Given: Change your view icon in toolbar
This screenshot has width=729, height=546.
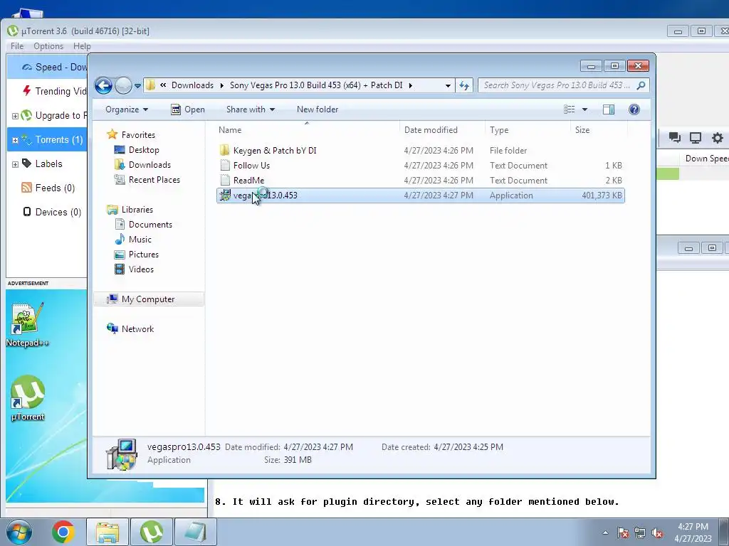Looking at the screenshot, I should point(570,109).
